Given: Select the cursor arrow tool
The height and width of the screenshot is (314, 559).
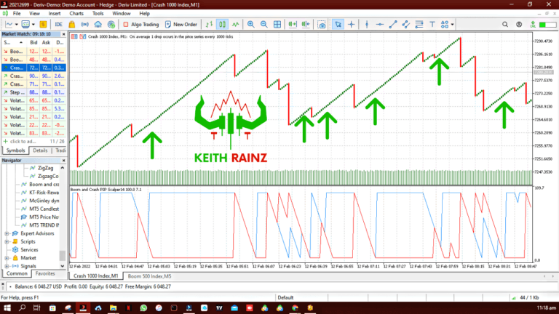Looking at the screenshot, I should (x=338, y=24).
